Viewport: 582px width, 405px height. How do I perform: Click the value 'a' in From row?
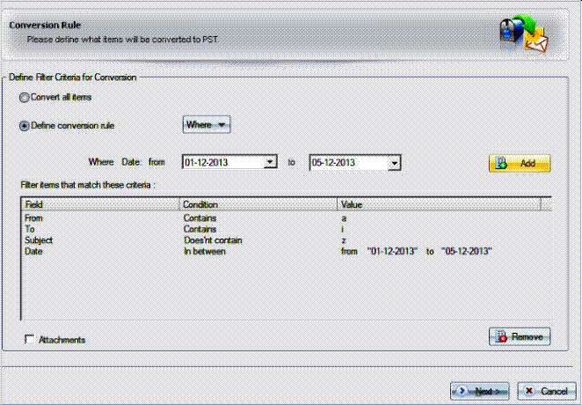(x=344, y=218)
